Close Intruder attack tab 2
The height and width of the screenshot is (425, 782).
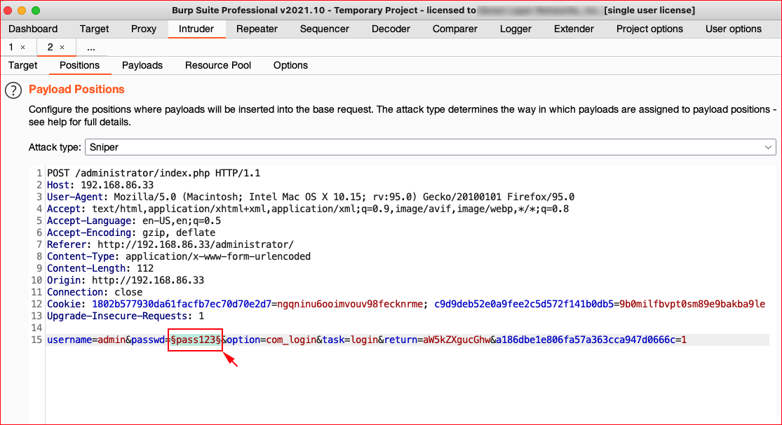point(62,48)
